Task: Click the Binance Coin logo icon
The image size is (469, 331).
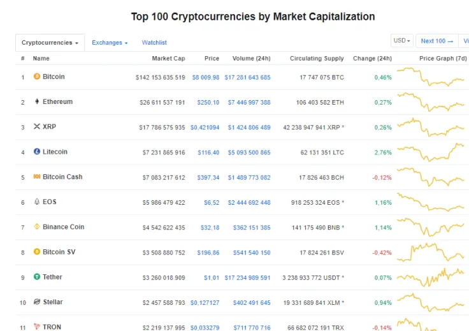Action: tap(37, 227)
